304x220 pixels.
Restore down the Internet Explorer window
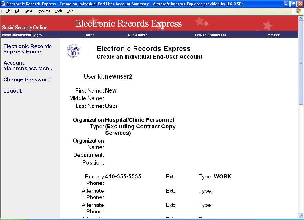click(x=293, y=4)
